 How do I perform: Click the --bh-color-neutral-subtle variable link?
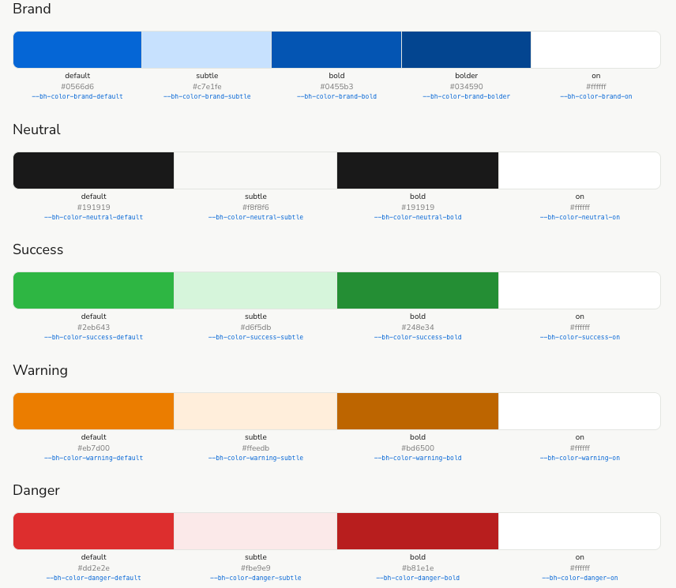pos(256,217)
